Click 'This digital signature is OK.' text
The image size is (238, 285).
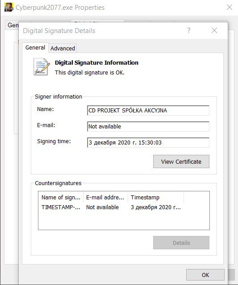tap(89, 73)
